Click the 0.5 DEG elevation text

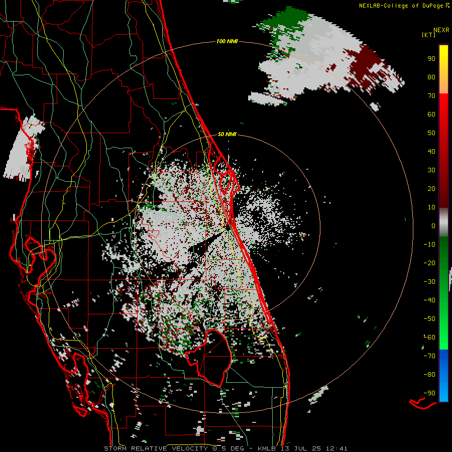(229, 448)
